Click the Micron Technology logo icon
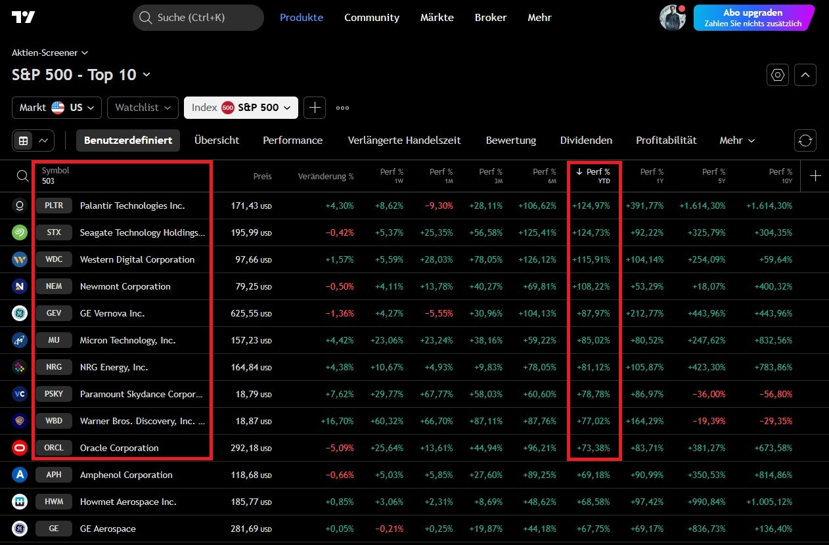The image size is (829, 545). pos(20,340)
